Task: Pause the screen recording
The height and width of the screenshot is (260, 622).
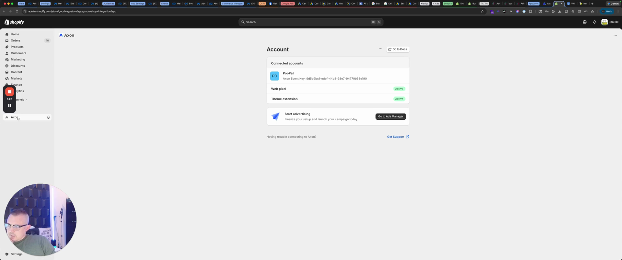Action: [x=9, y=105]
